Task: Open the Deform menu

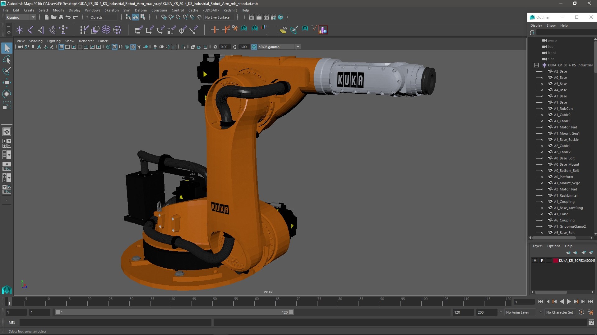Action: click(141, 10)
